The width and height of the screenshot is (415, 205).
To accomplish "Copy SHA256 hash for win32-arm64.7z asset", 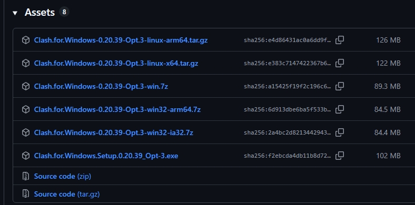I will (340, 109).
